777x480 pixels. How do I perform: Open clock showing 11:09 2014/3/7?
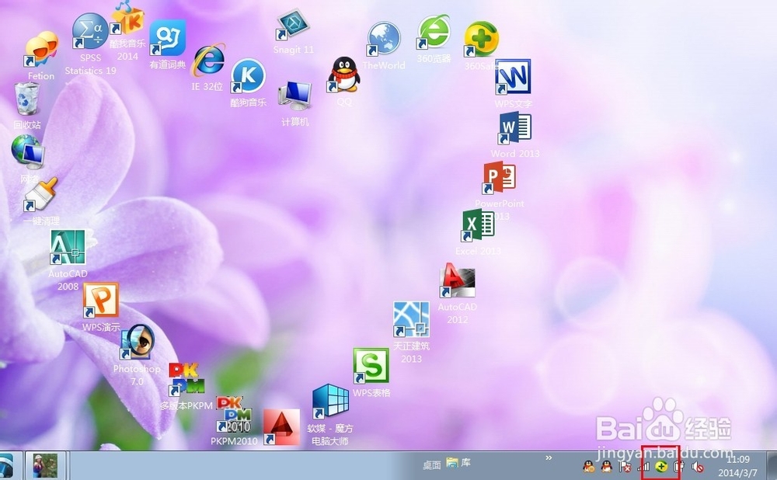(x=738, y=466)
